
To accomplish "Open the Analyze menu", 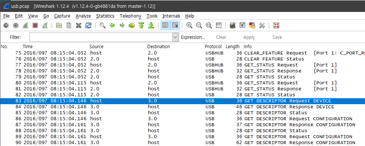I will point(83,16).
